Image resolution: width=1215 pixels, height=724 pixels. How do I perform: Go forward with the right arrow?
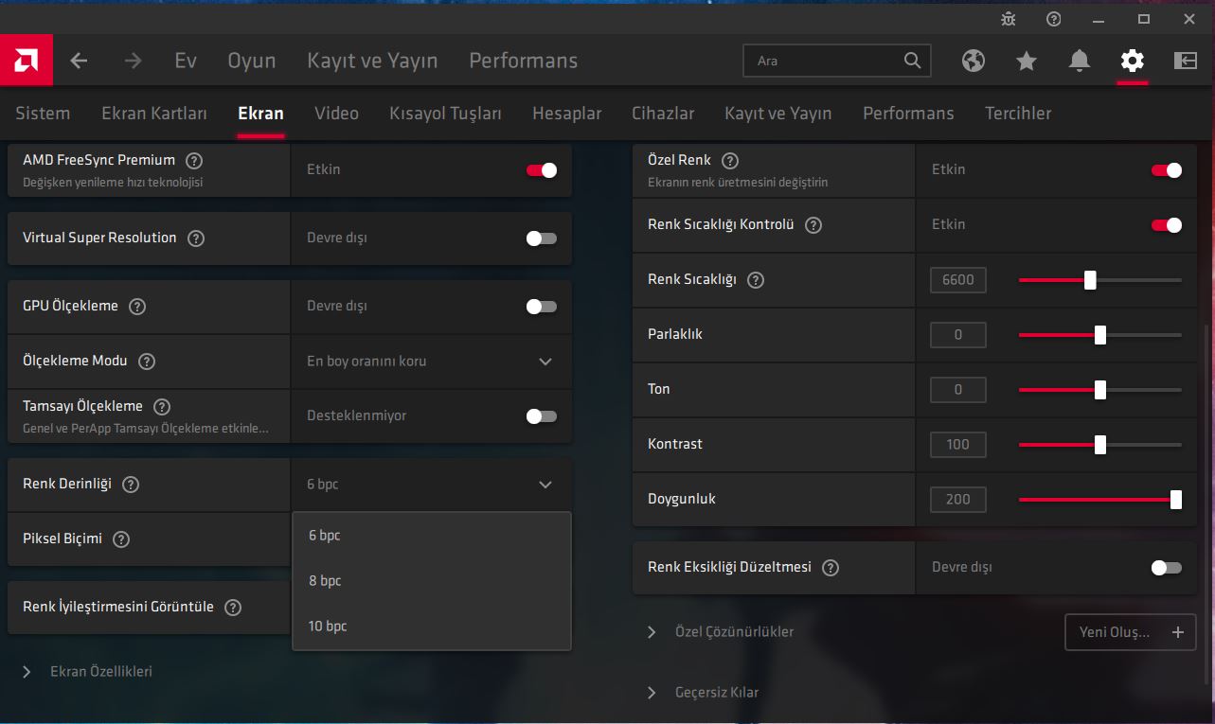(133, 61)
